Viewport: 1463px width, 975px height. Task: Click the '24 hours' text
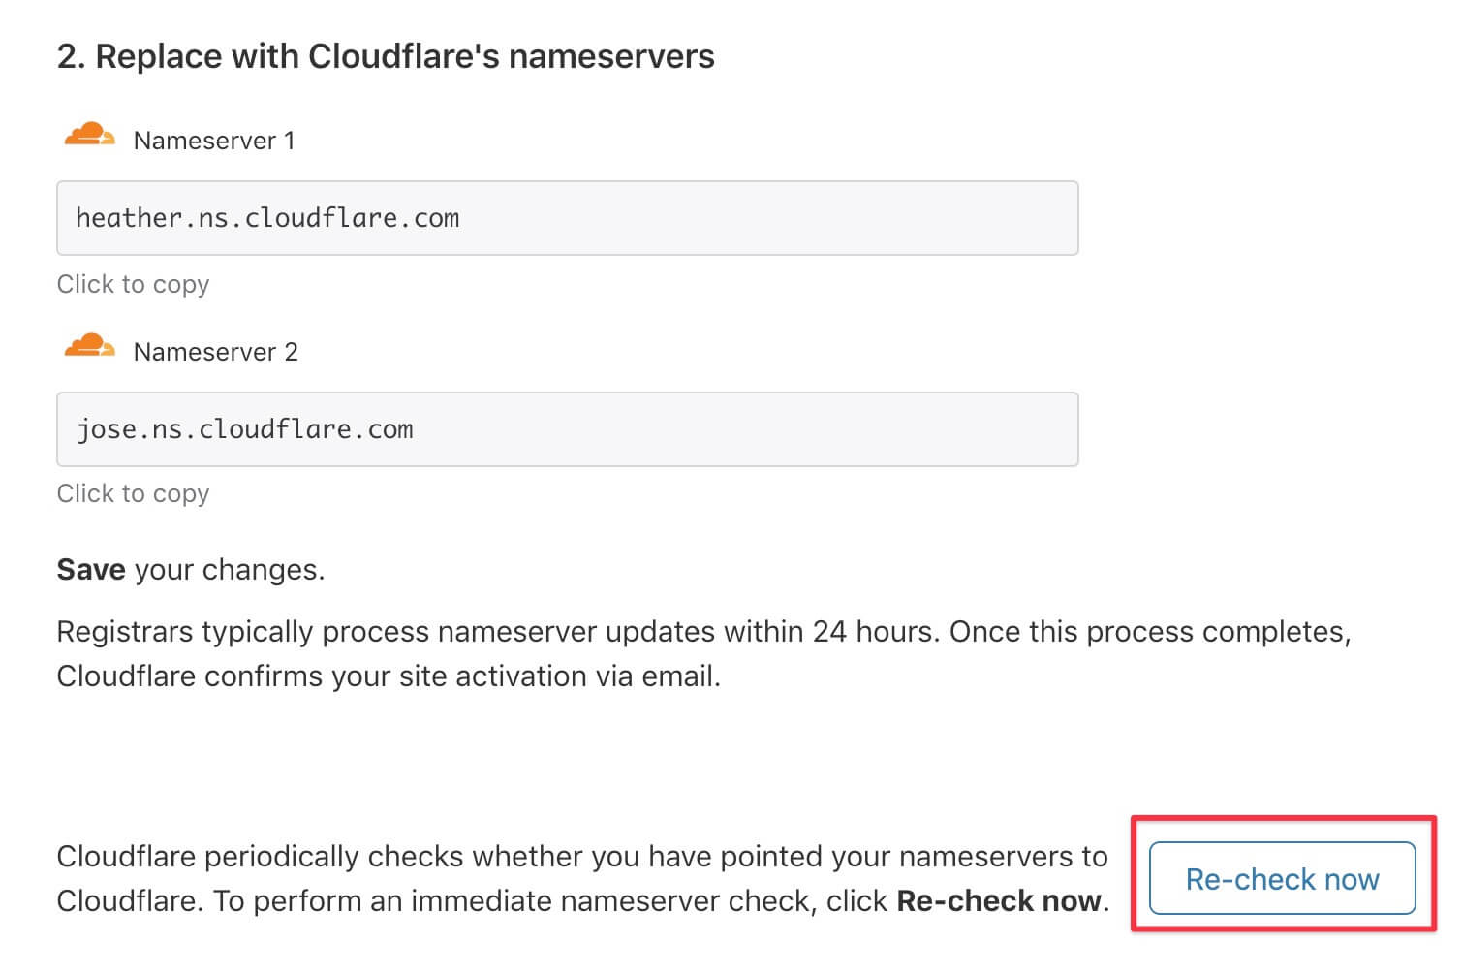coord(875,632)
